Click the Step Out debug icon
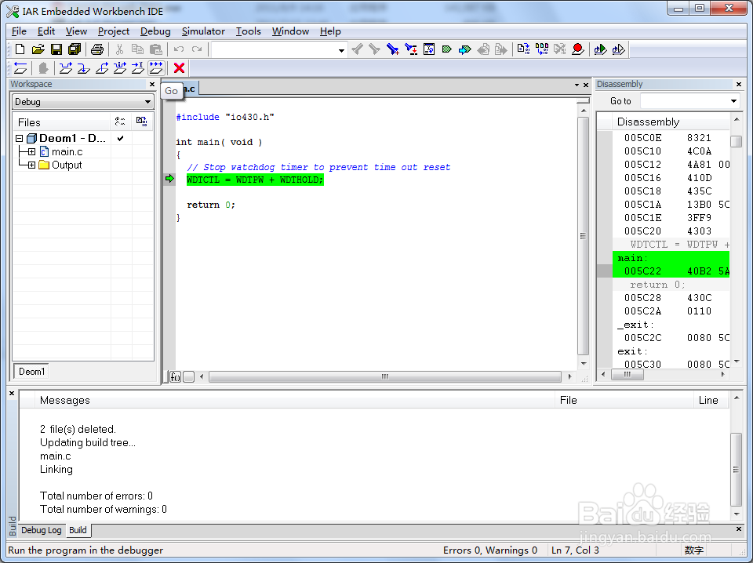The height and width of the screenshot is (563, 753). coord(102,68)
